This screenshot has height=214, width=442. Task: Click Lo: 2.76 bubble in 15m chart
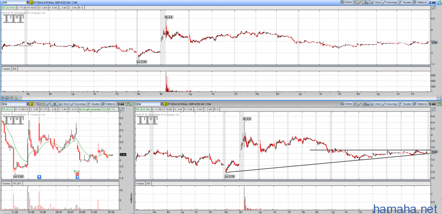coord(230,177)
